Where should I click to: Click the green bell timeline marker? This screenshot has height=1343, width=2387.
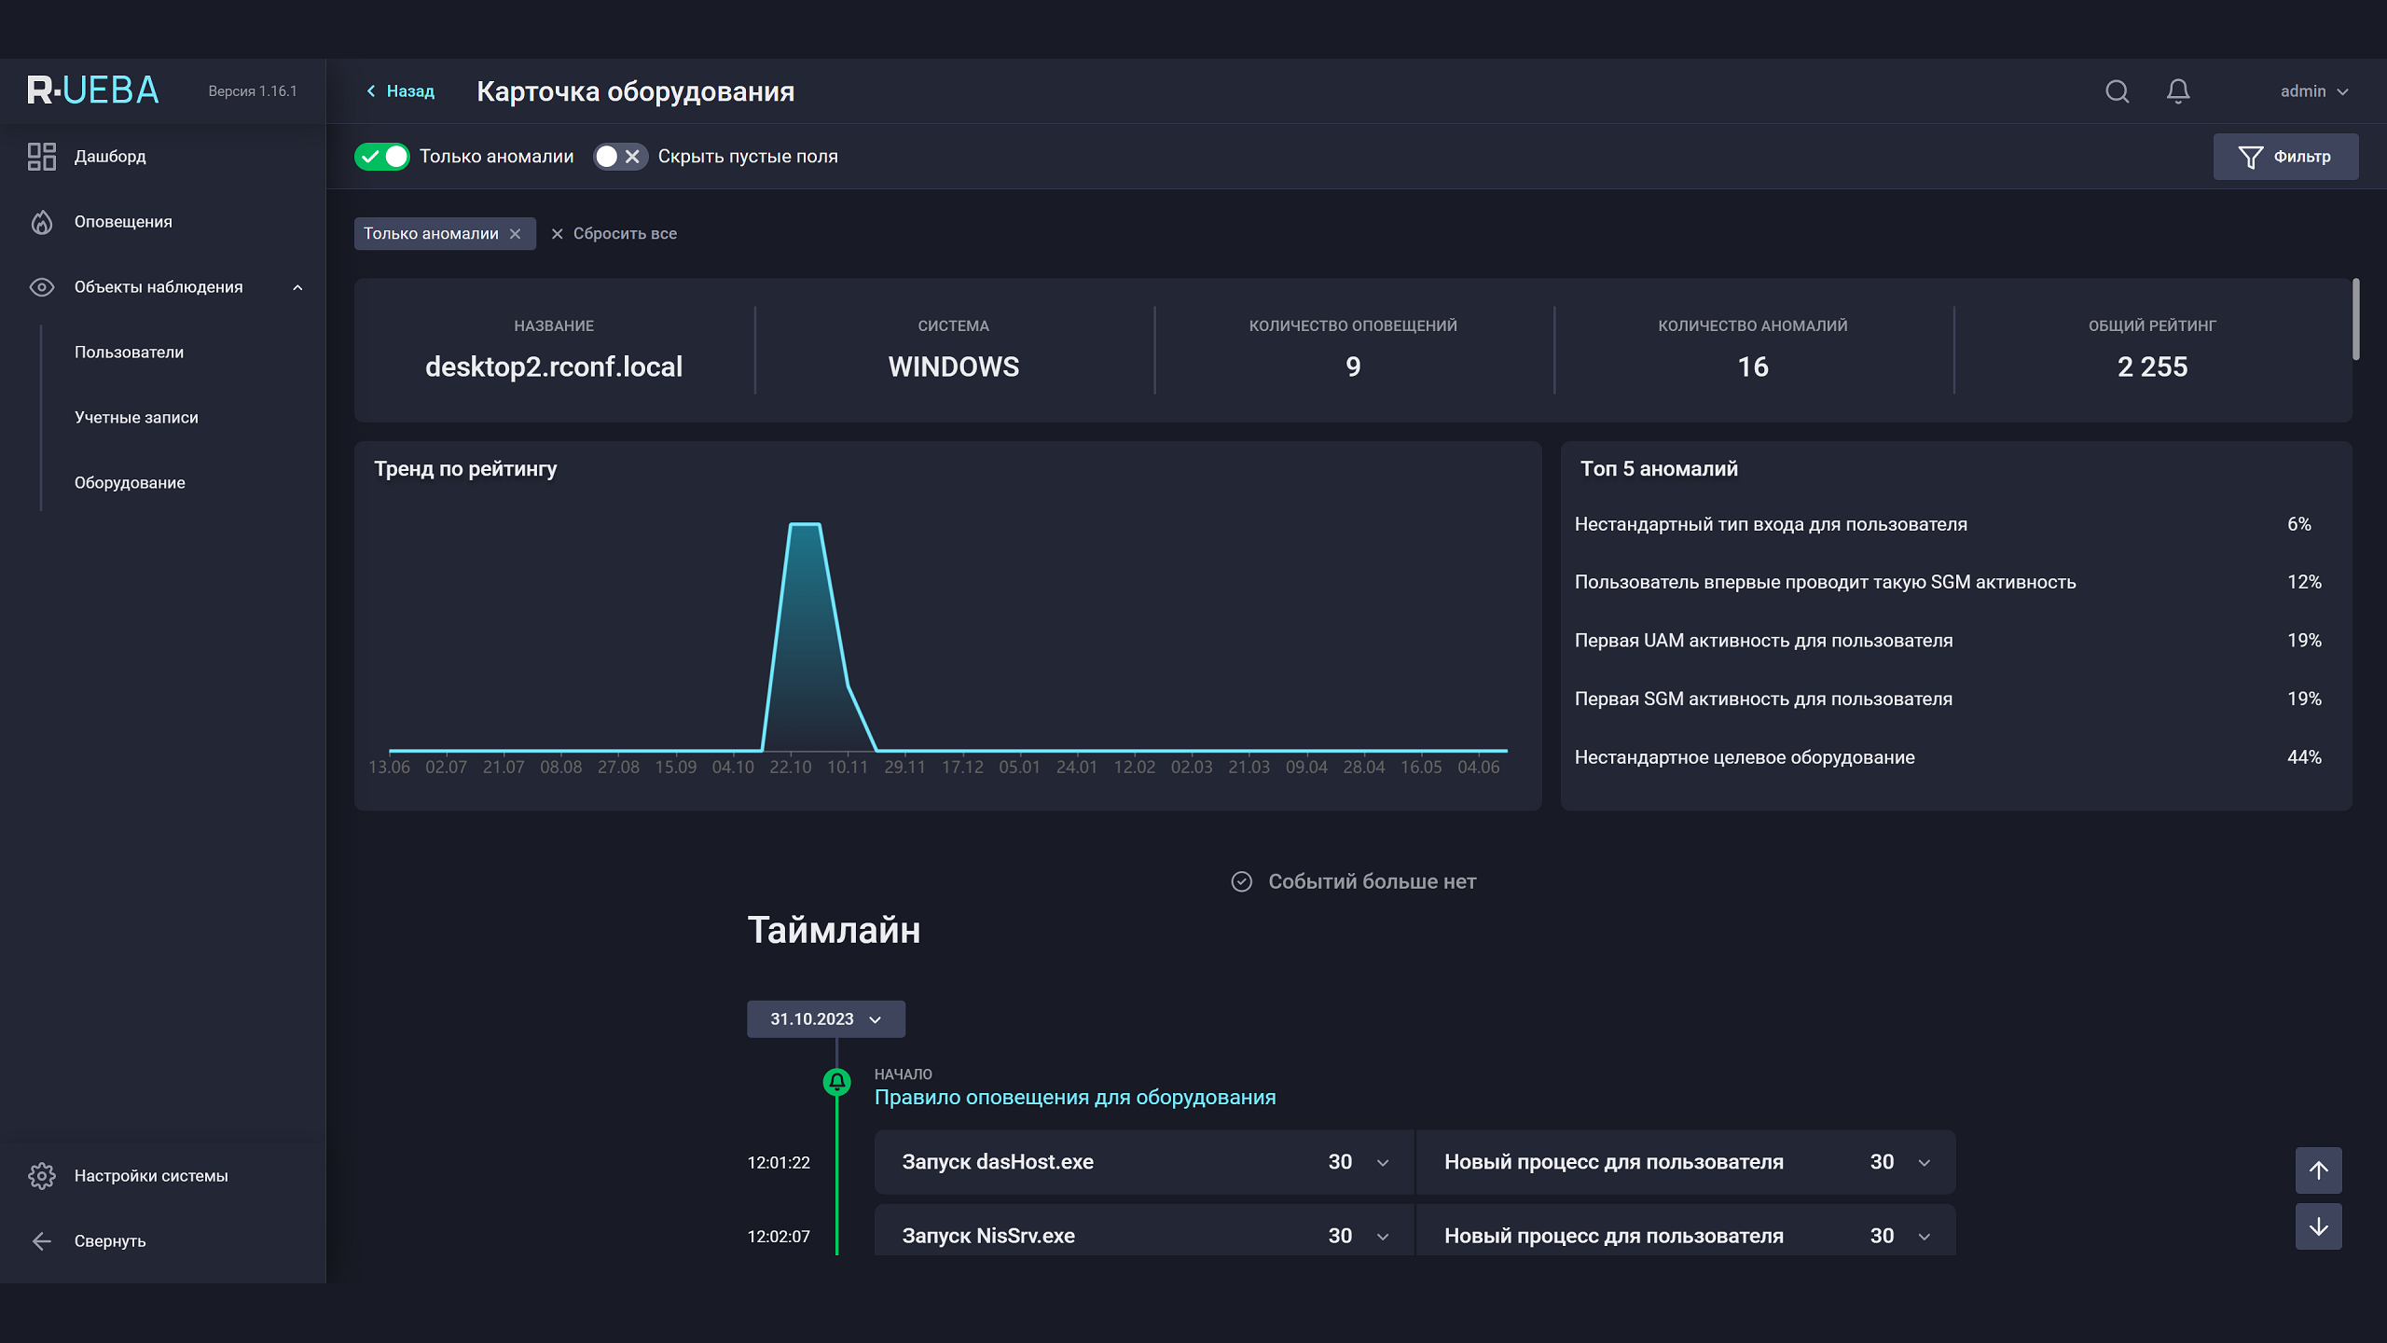point(836,1082)
